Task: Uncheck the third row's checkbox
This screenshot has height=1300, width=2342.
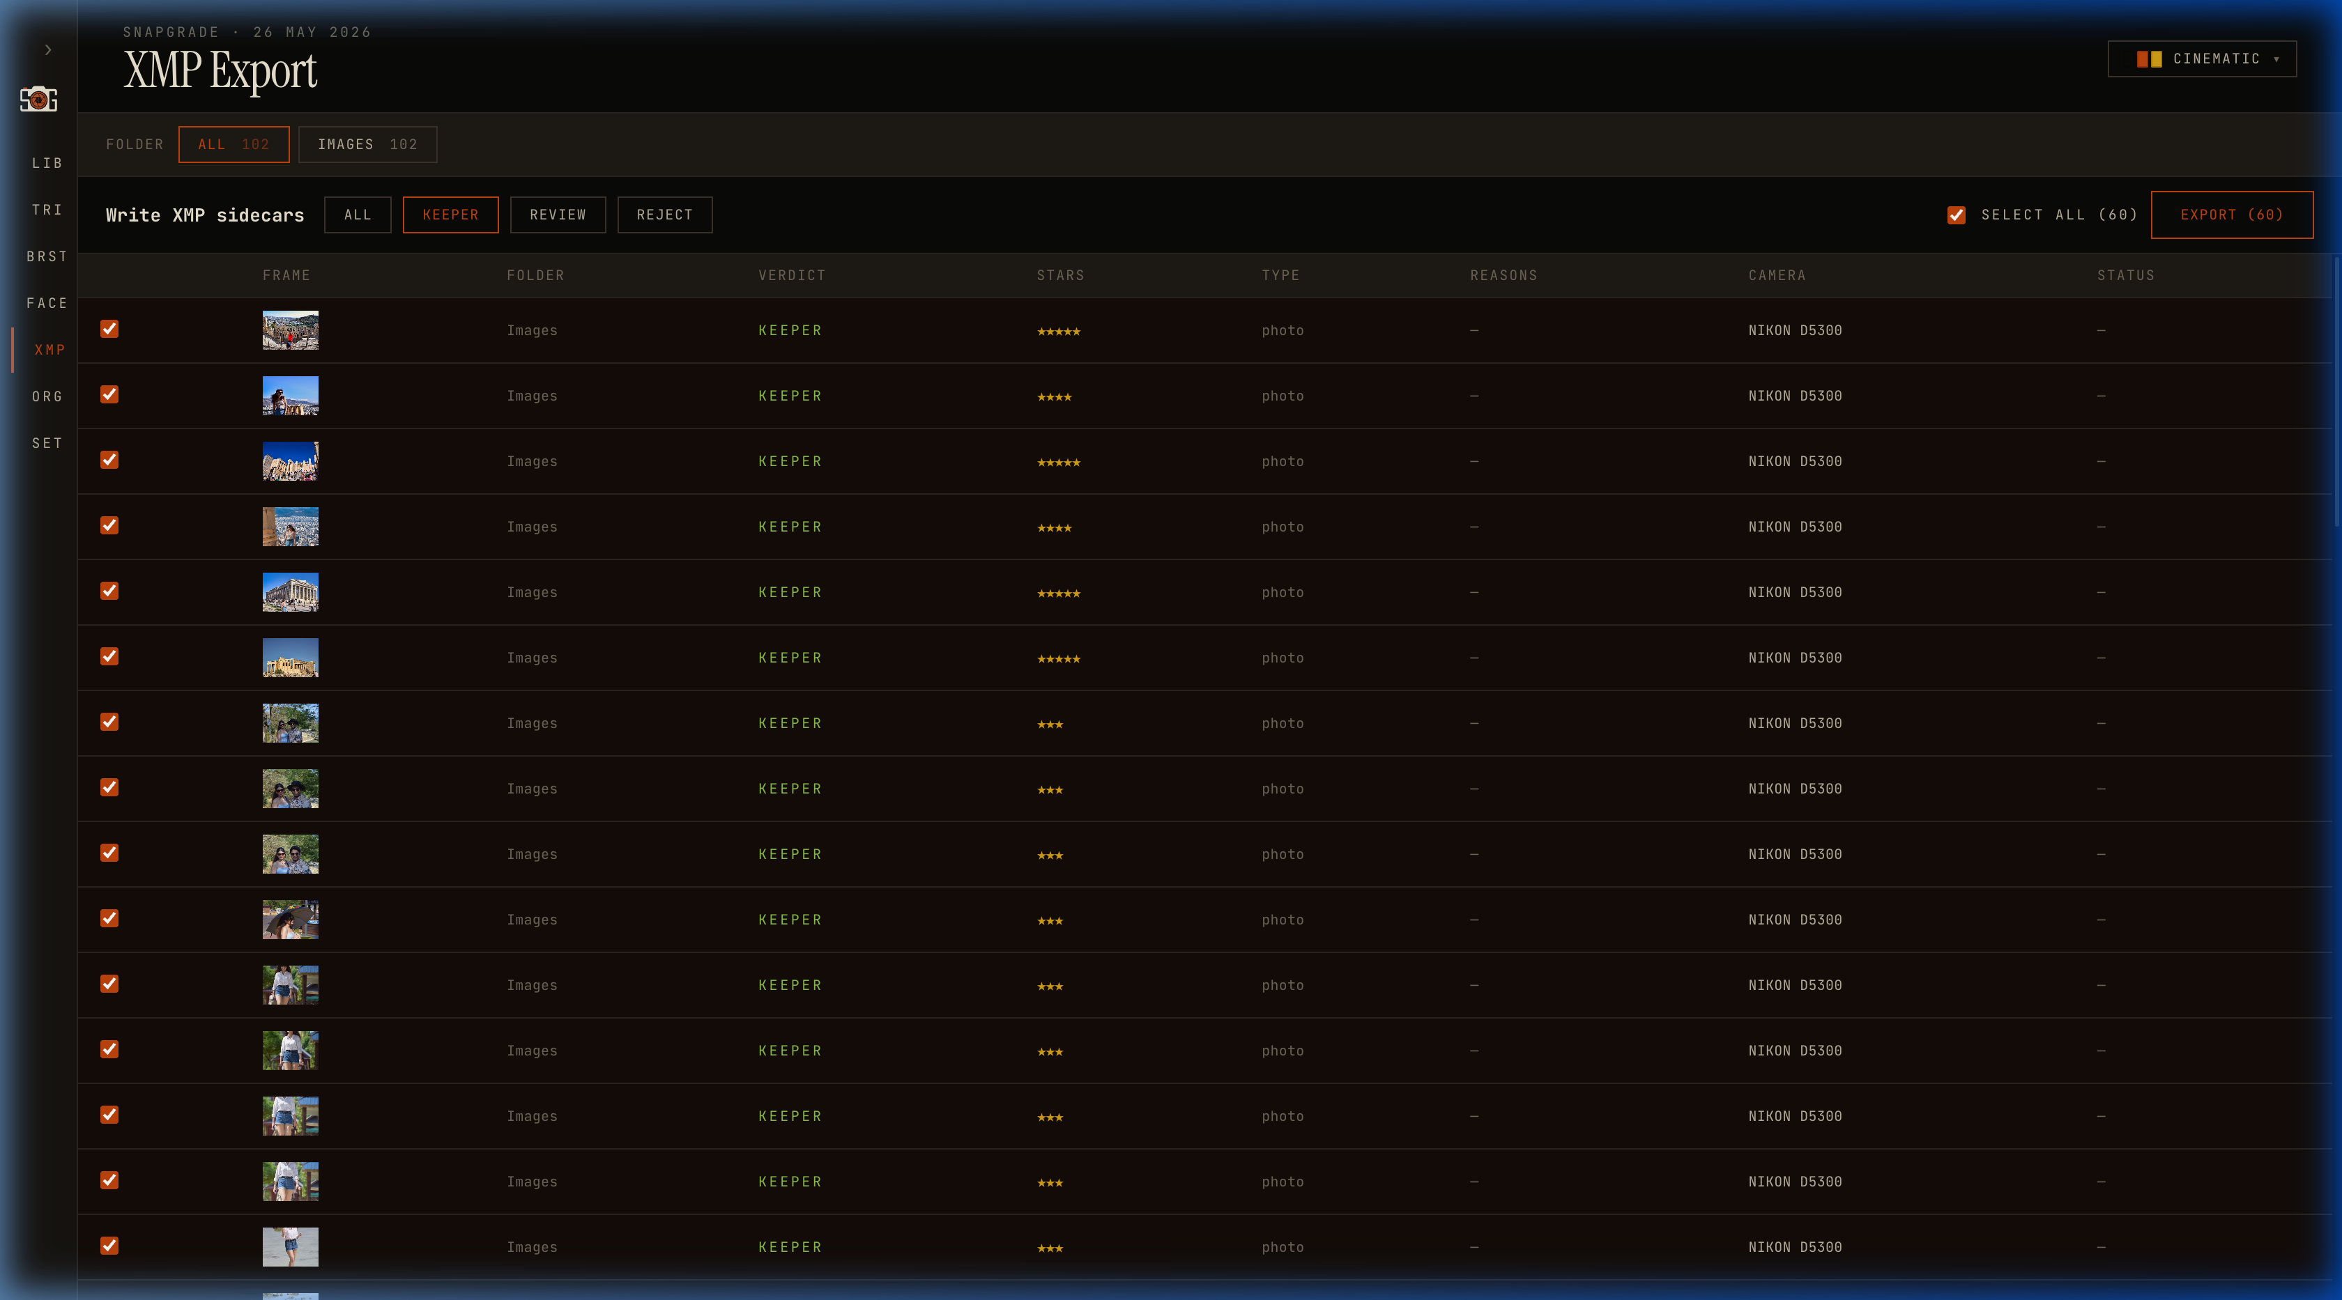Action: click(x=109, y=460)
